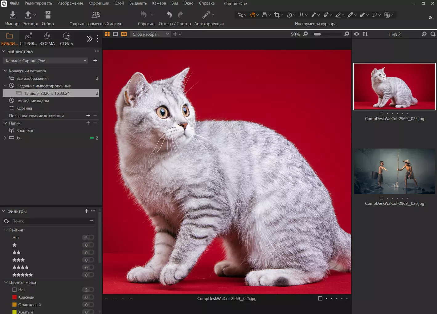This screenshot has width=437, height=314.
Task: Toggle the eye visibility icon above browser
Action: [357, 34]
